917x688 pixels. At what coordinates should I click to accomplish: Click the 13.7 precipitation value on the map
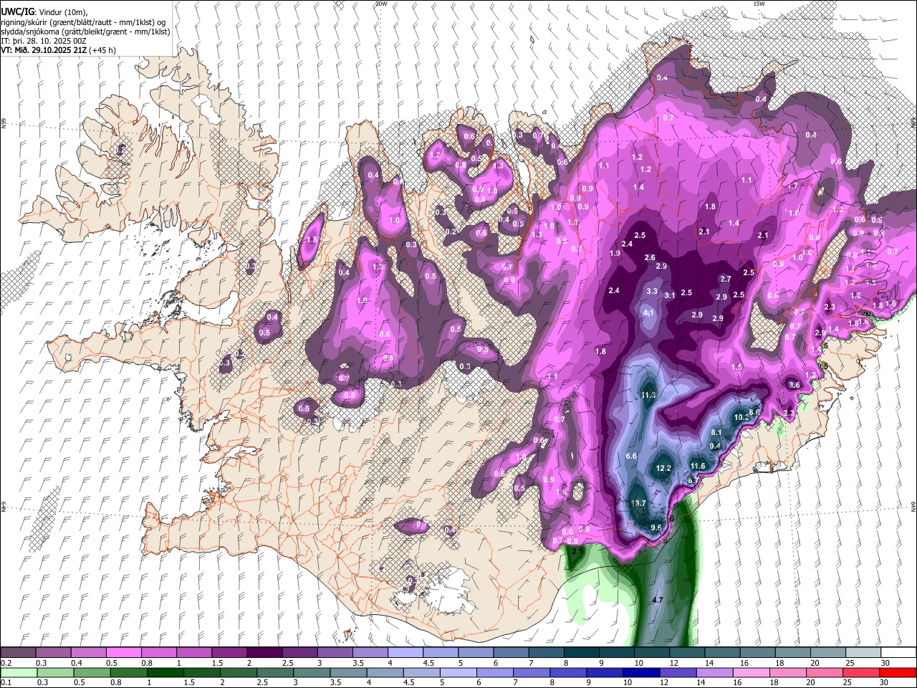[639, 504]
